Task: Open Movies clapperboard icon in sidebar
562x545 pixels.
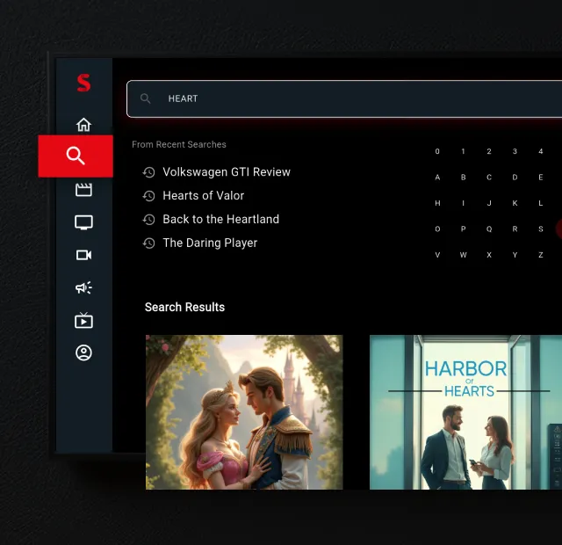Action: 83,189
